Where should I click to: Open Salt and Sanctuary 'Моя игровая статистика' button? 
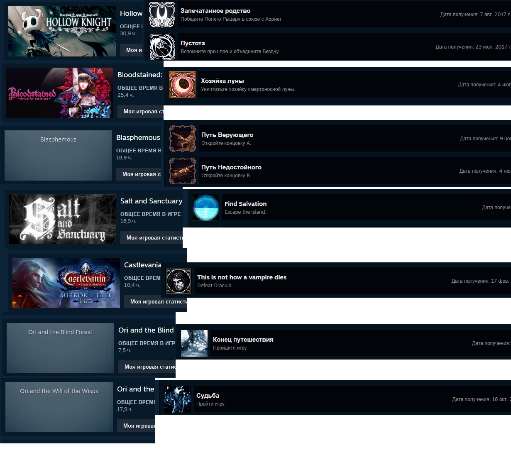tap(152, 237)
